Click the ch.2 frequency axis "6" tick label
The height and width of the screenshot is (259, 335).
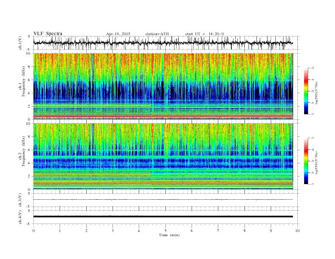click(x=29, y=150)
